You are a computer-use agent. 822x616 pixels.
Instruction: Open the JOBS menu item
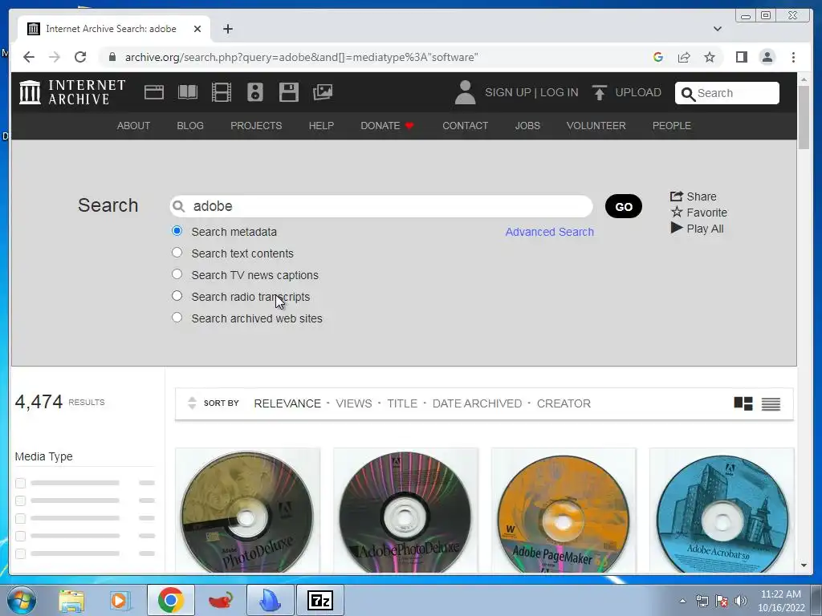(x=527, y=126)
